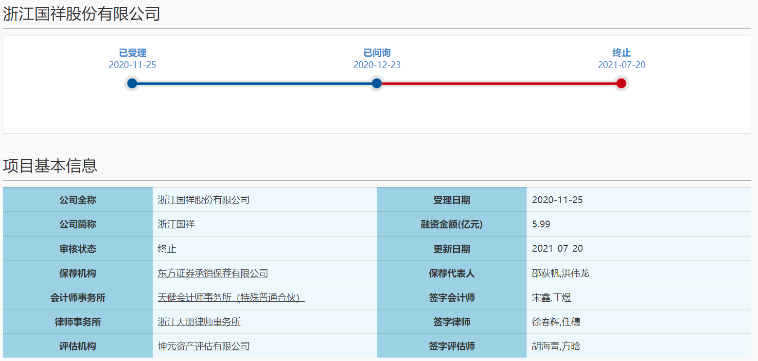
Task: Click the 融资金额(亿元) header cell
Action: click(x=452, y=224)
